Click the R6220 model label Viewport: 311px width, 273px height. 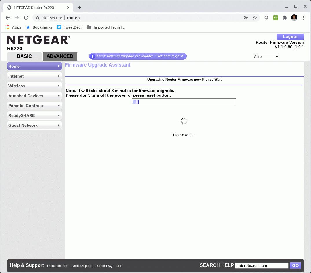14,49
